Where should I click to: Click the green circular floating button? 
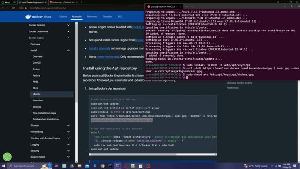click(7, 156)
